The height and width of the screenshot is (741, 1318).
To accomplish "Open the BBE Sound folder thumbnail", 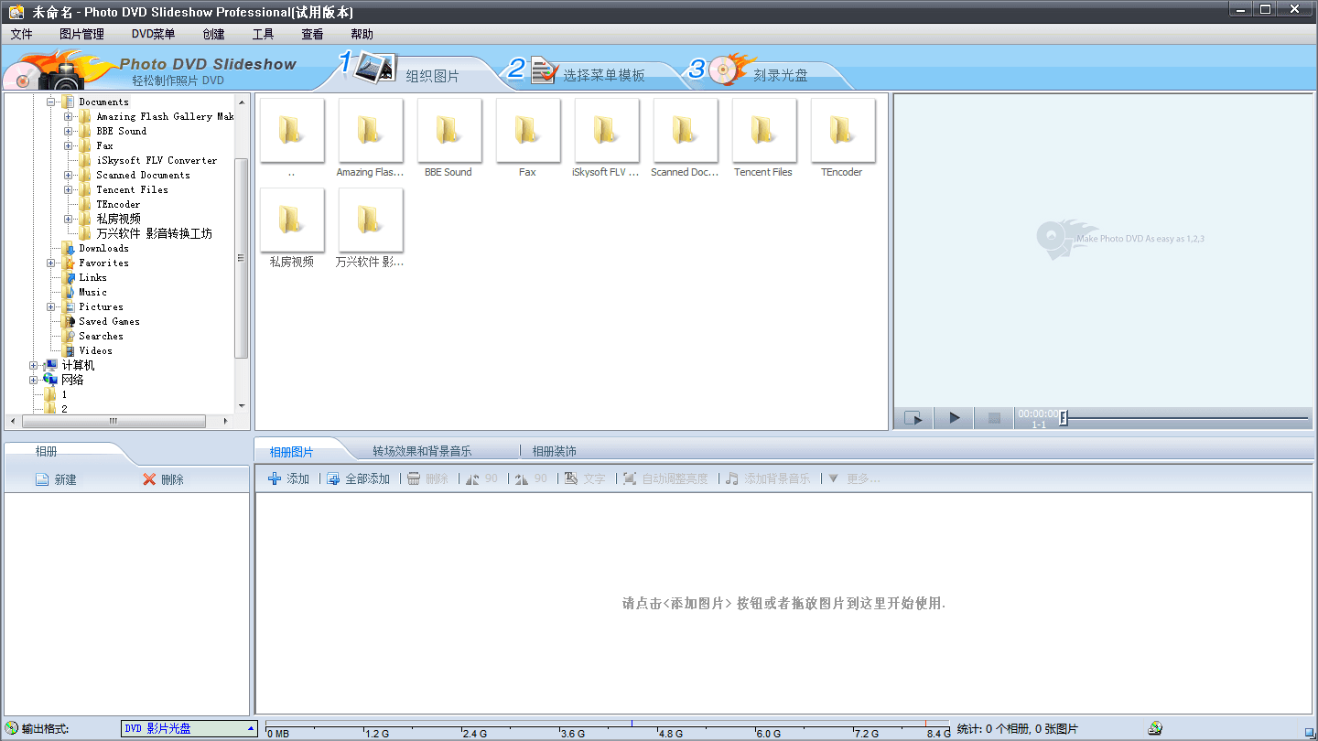I will [x=448, y=130].
